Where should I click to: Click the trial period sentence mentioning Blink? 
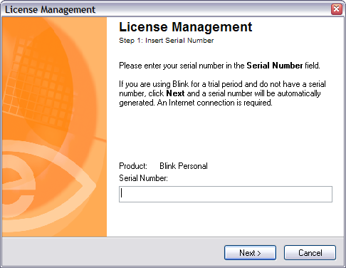tap(222, 93)
